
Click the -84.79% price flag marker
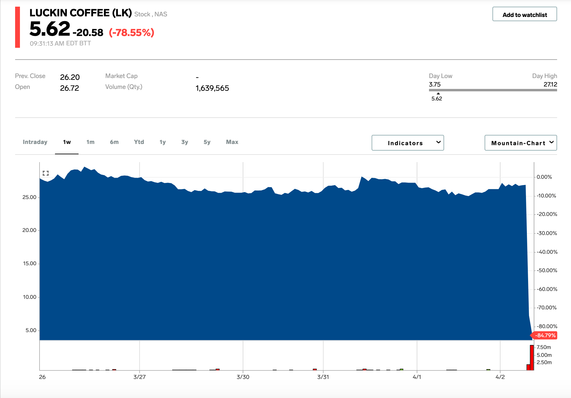[544, 335]
